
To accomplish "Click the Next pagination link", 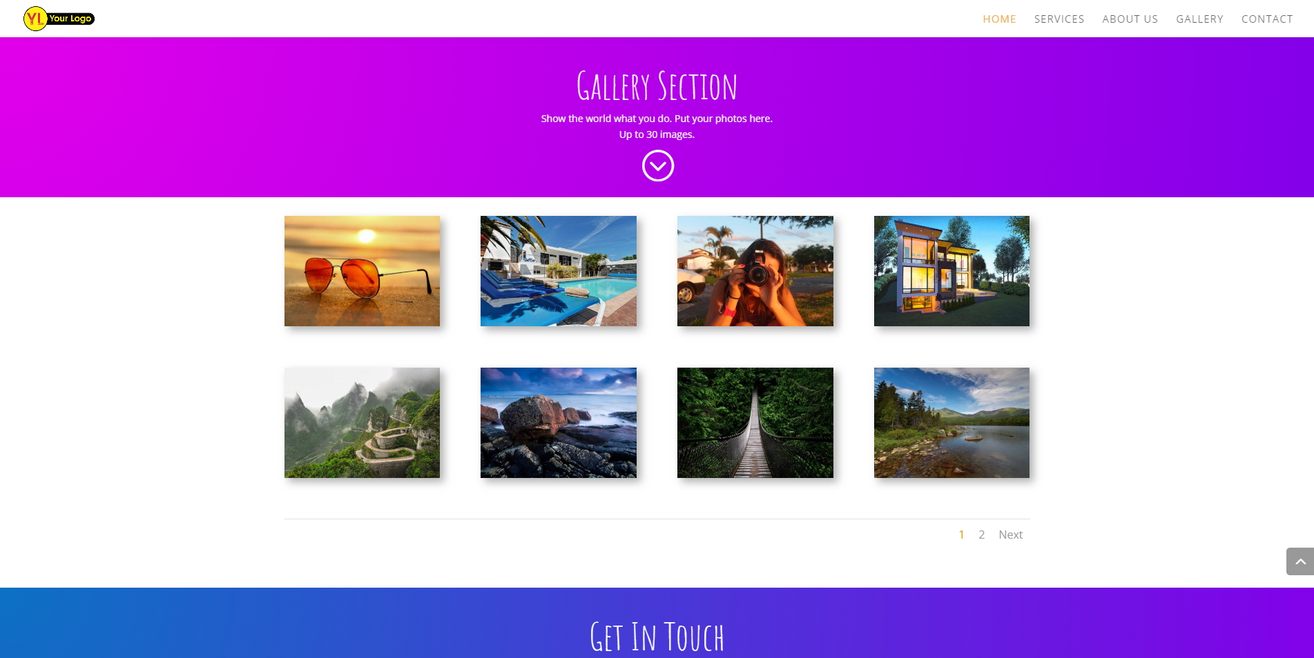I will [1010, 535].
